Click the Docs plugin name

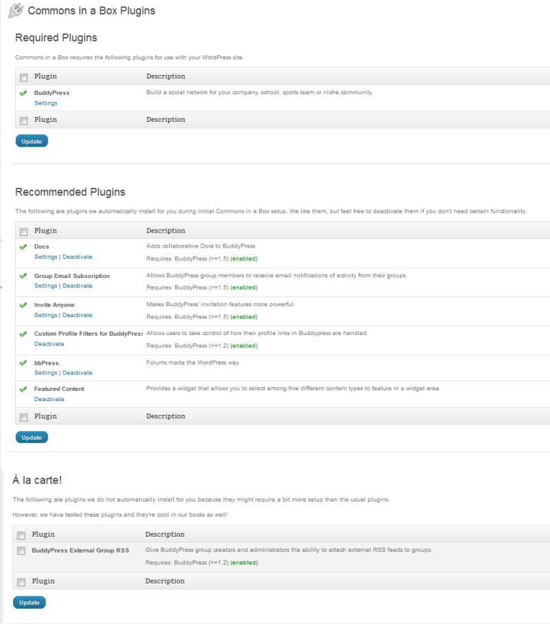[x=42, y=247]
